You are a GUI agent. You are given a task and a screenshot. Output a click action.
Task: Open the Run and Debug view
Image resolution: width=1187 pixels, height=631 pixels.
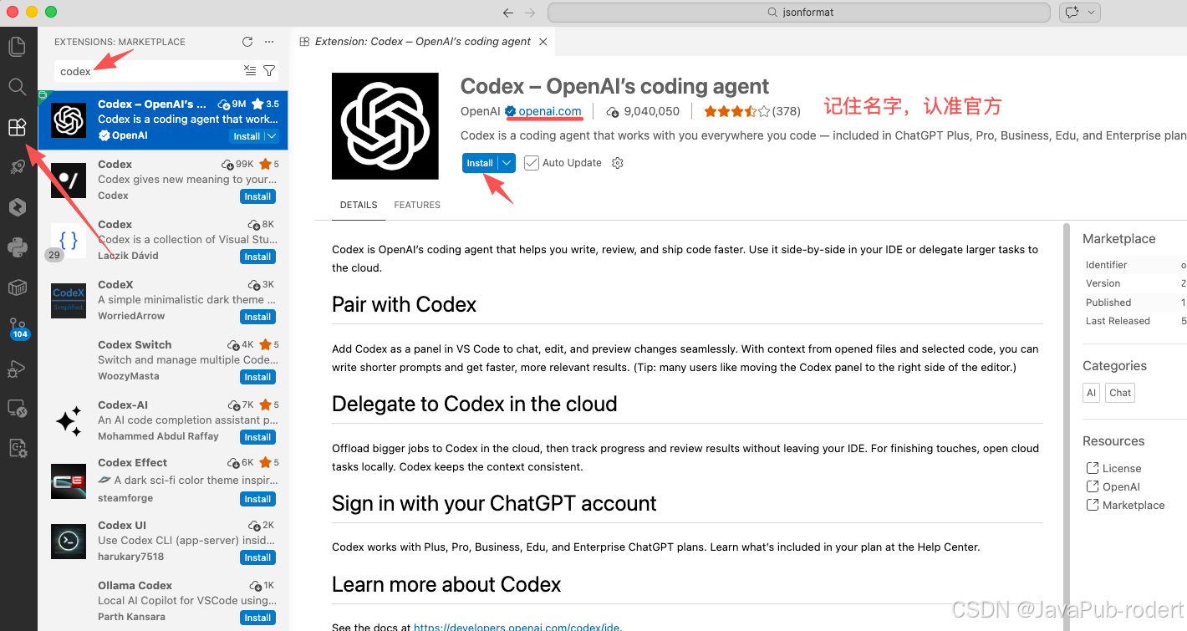(x=17, y=369)
